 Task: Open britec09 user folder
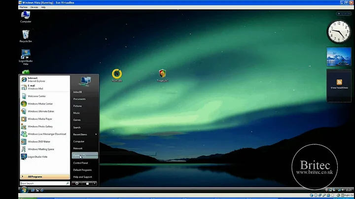click(85, 92)
